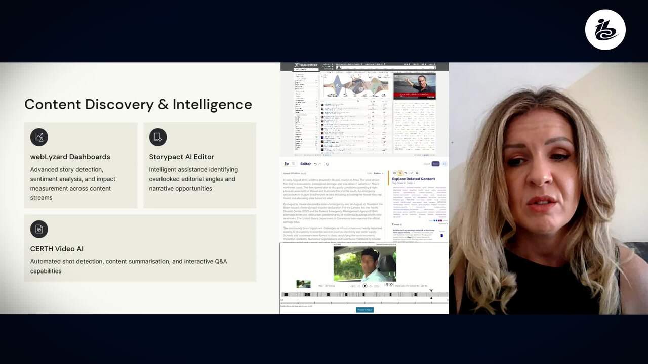Open the Tag Cloud dropdown
Viewport: 648px width, 364px height.
point(398,183)
